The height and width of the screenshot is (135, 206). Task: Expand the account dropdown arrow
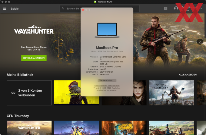pyautogui.click(x=201, y=9)
